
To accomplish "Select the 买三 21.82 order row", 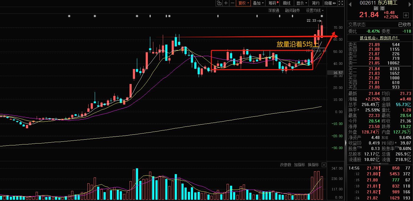I will click(x=380, y=78).
